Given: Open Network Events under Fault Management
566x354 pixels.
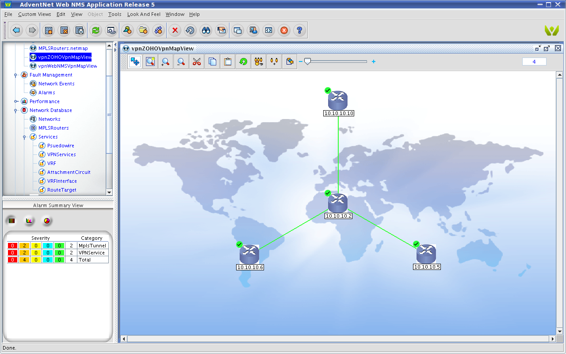Looking at the screenshot, I should point(56,84).
